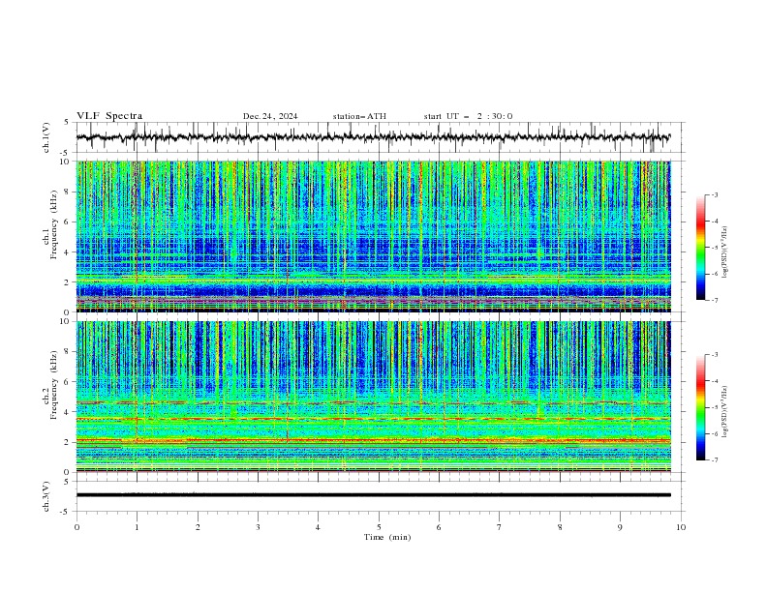The height and width of the screenshot is (592, 767).
Task: Click the ch.2 spectrogram panel
Action: 374,397
